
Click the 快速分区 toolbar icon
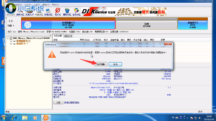click(x=39, y=12)
